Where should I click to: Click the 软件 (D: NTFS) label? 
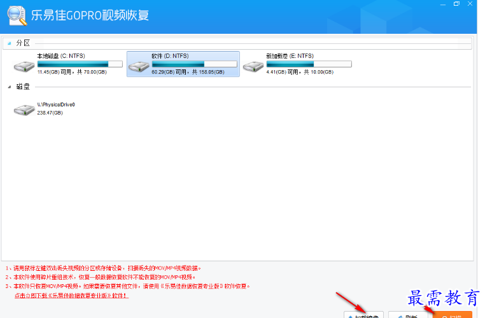pyautogui.click(x=170, y=56)
